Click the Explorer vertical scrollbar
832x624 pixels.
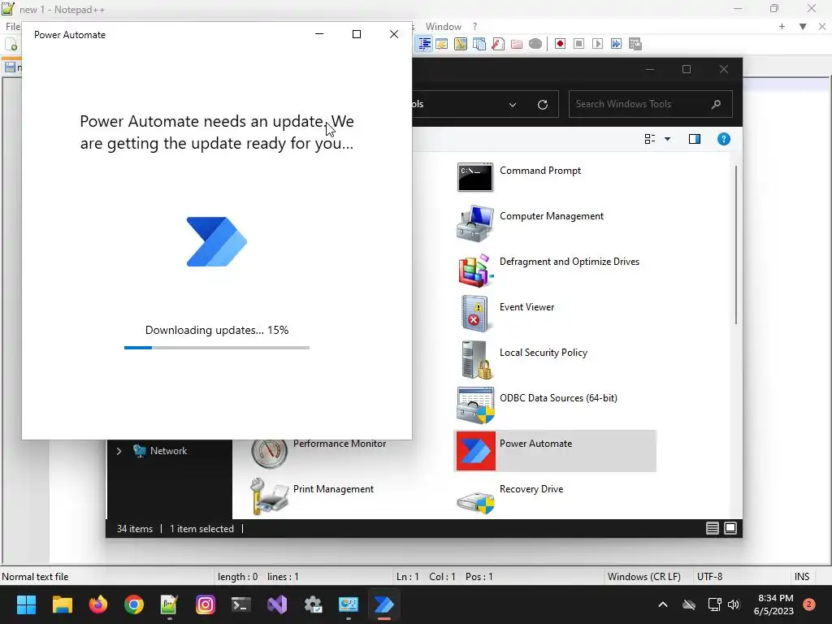(736, 244)
